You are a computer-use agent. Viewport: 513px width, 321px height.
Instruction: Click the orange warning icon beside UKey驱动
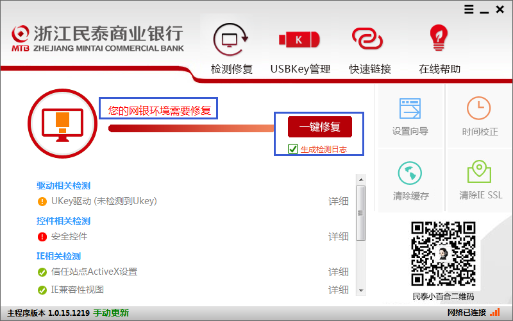tap(42, 201)
